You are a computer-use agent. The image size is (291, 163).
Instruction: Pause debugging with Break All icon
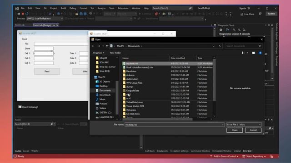point(19,14)
